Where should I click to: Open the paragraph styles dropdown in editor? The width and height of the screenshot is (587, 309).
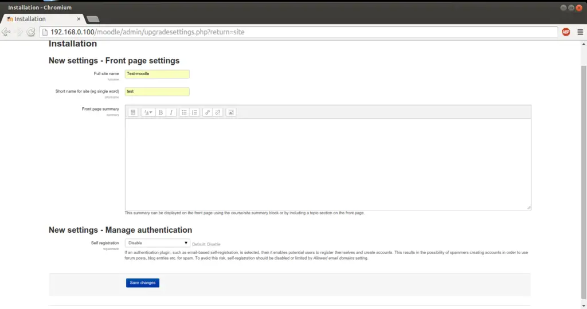point(148,112)
